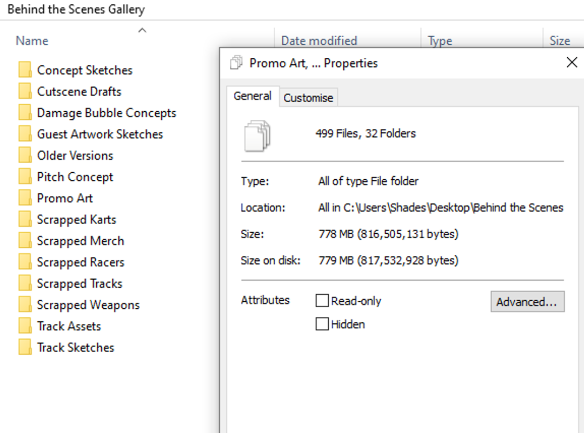
Task: Select the Track Sketches folder icon
Action: (x=25, y=348)
